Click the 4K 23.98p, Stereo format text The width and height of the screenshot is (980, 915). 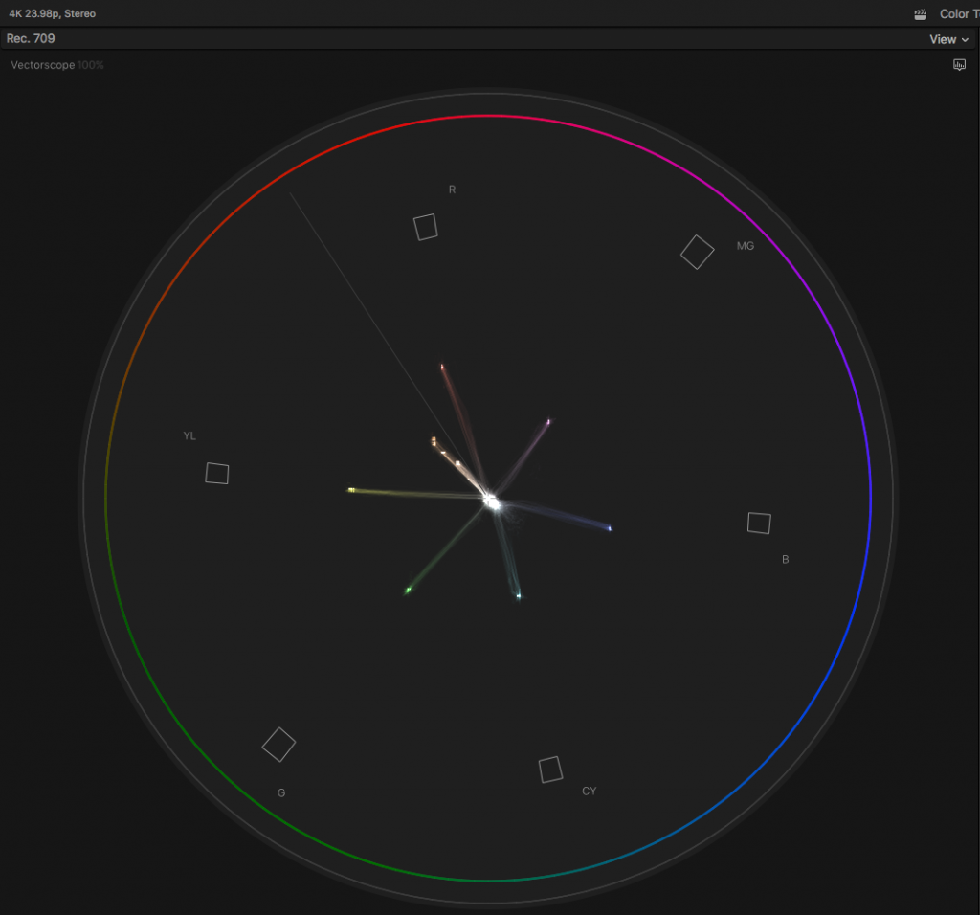(x=52, y=14)
